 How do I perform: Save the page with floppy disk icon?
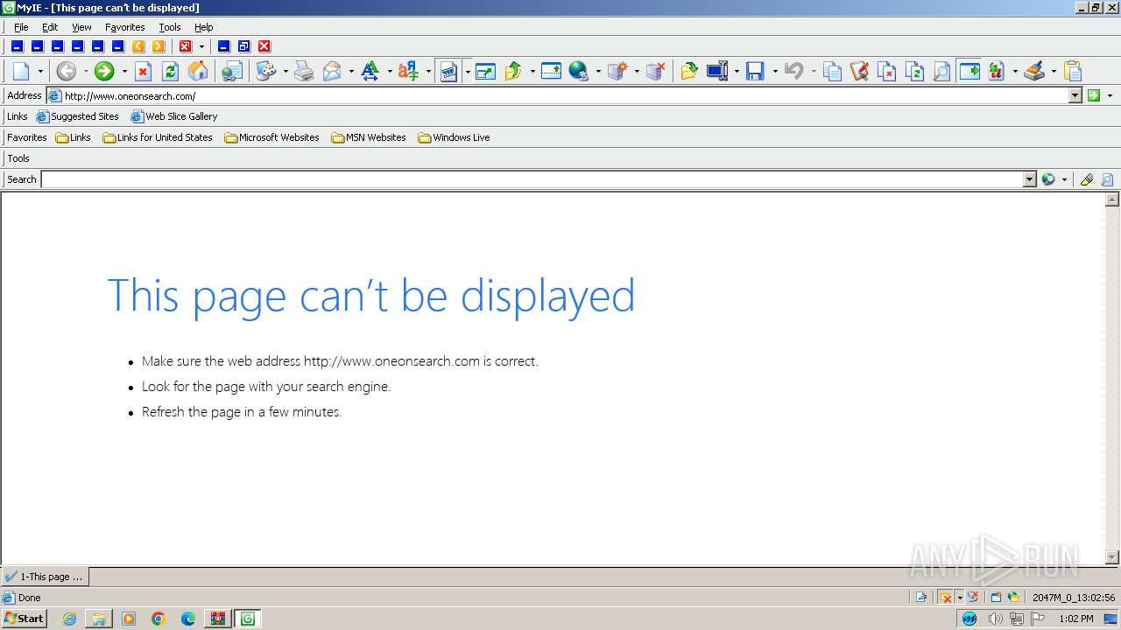(755, 71)
